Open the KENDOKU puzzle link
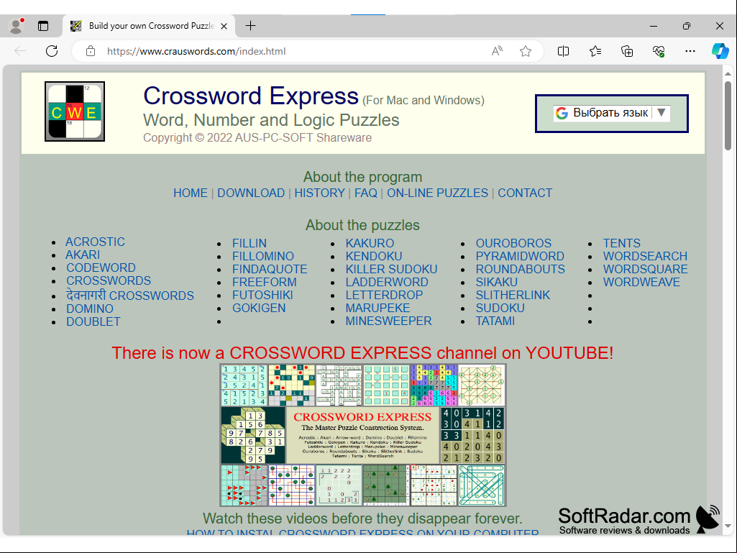The height and width of the screenshot is (553, 737). [x=374, y=256]
